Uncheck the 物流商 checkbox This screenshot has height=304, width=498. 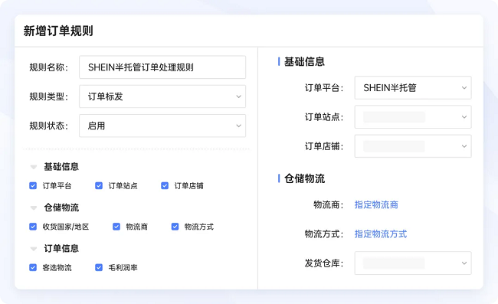click(116, 227)
